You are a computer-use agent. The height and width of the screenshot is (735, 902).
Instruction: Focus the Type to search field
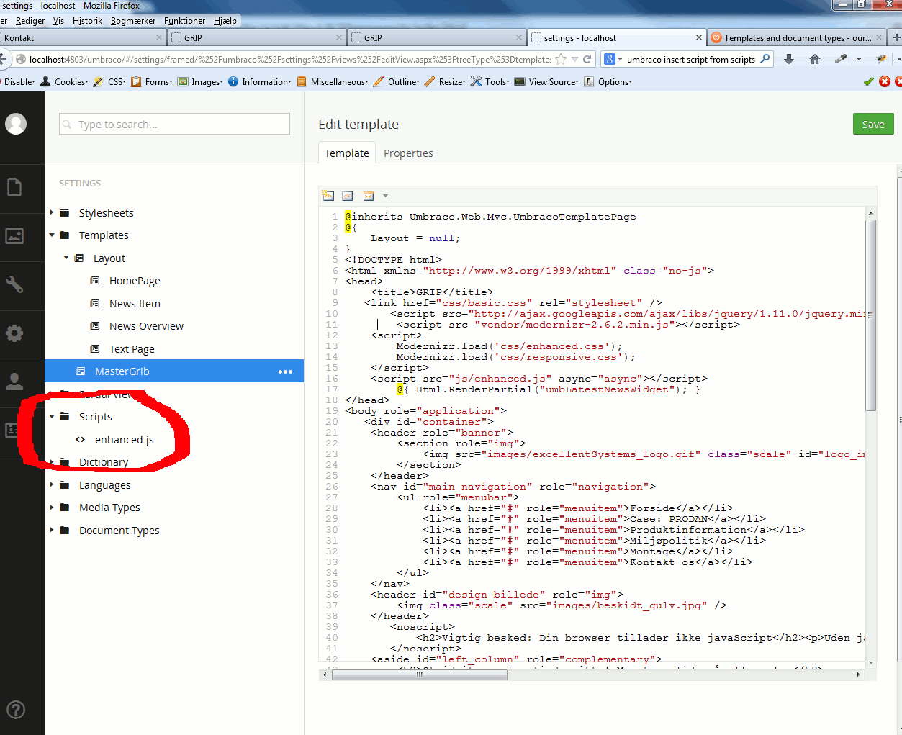tap(174, 125)
